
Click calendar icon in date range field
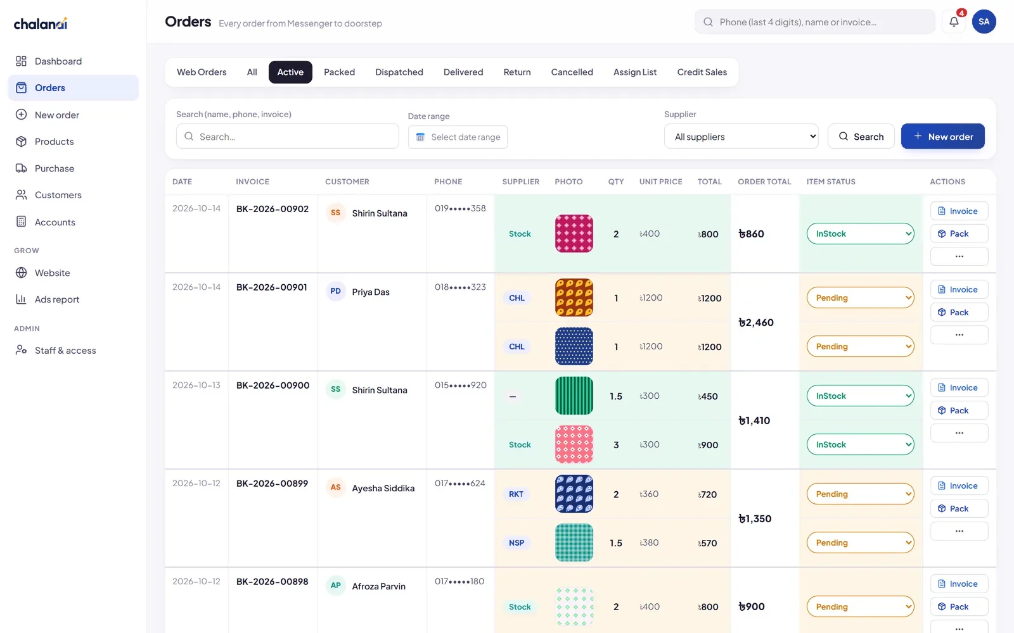(x=420, y=137)
